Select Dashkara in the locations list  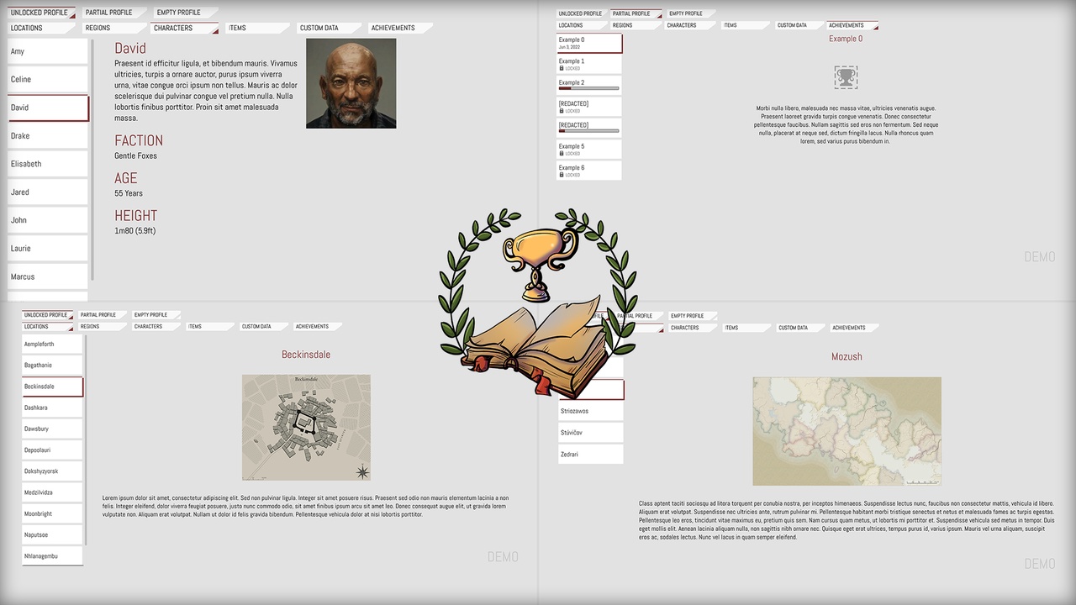[52, 408]
